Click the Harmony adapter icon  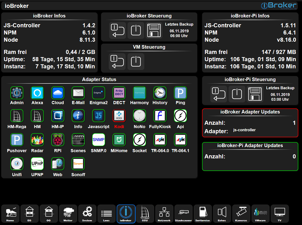tap(139, 93)
